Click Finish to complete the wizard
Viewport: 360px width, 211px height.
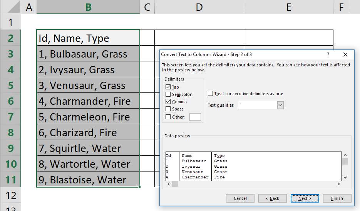[337, 198]
